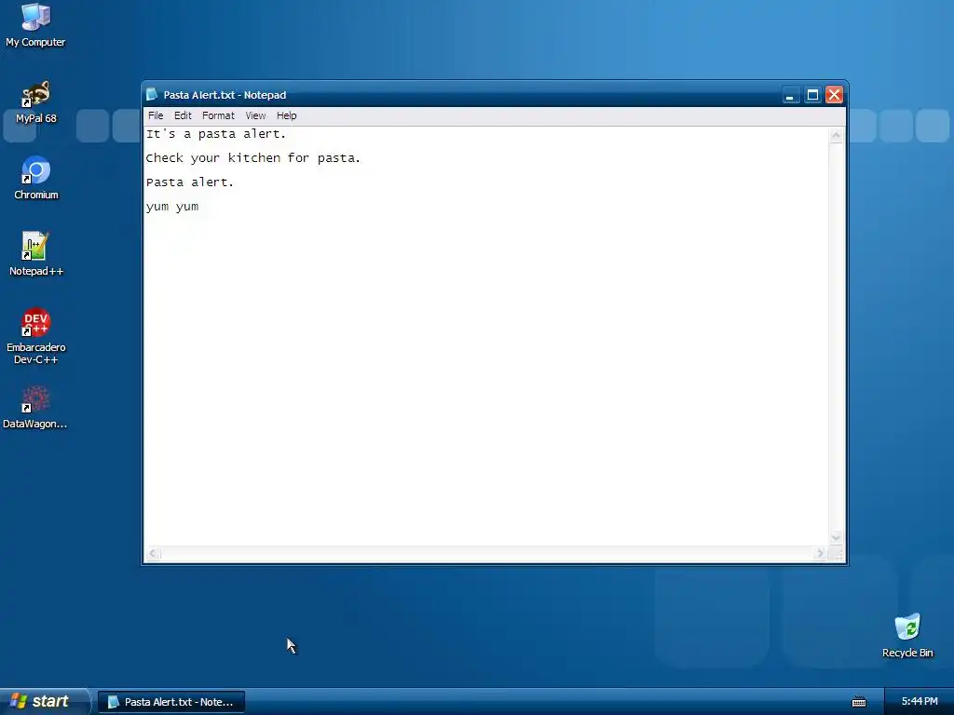Close the Pasta Alert.txt Notepad window

834,95
